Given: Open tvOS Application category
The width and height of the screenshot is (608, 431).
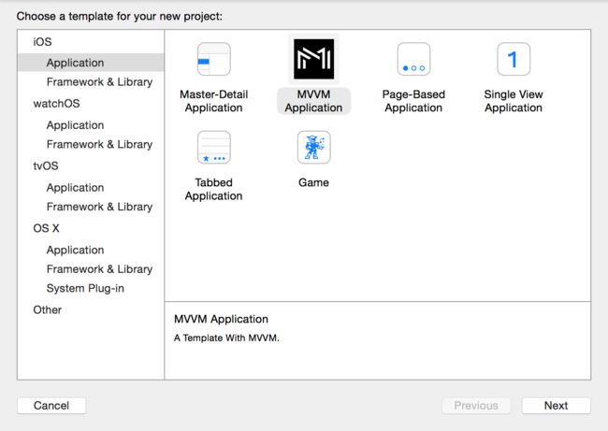Looking at the screenshot, I should click(75, 188).
